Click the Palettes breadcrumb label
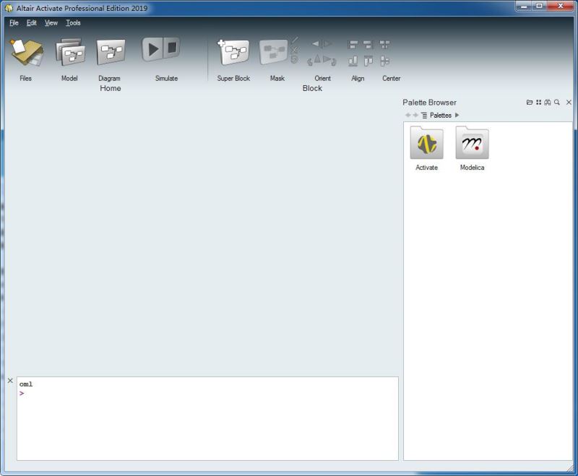 point(441,116)
